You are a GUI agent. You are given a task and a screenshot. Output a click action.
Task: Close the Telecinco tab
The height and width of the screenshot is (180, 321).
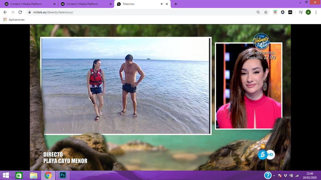coord(167,4)
